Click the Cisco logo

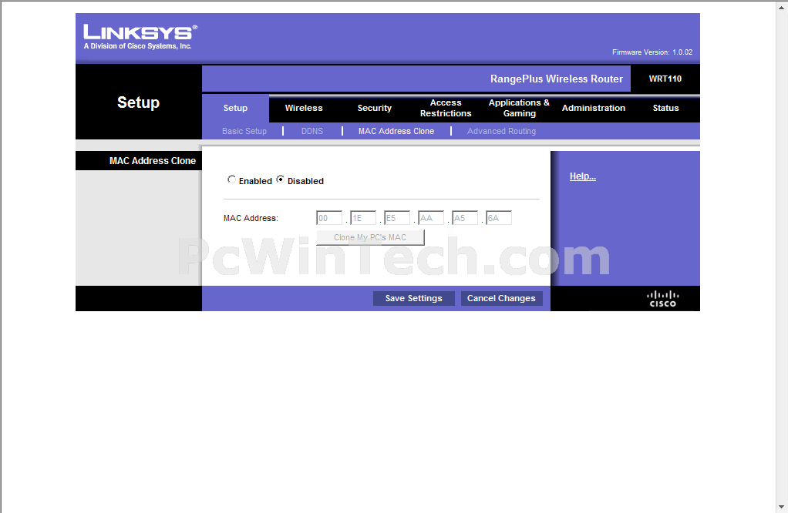point(662,299)
